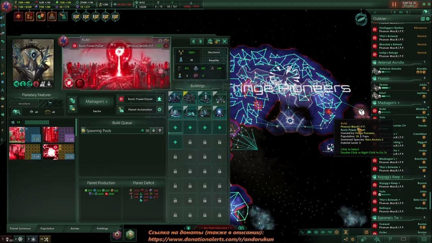Pause or unpause the game timer

coord(394,4)
